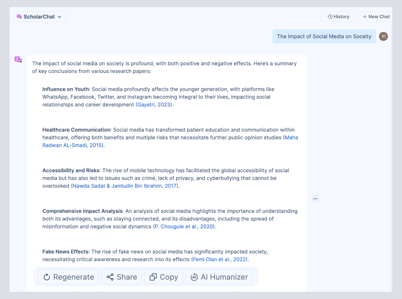Image resolution: width=402 pixels, height=299 pixels.
Task: Open the Gayatri, 2023 citation
Action: 154,104
